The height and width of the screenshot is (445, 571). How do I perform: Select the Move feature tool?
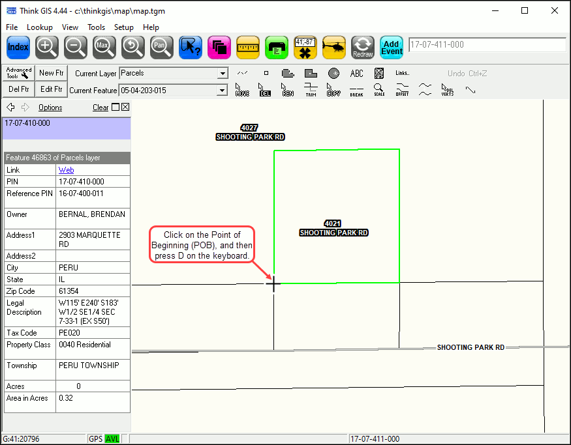coord(242,89)
